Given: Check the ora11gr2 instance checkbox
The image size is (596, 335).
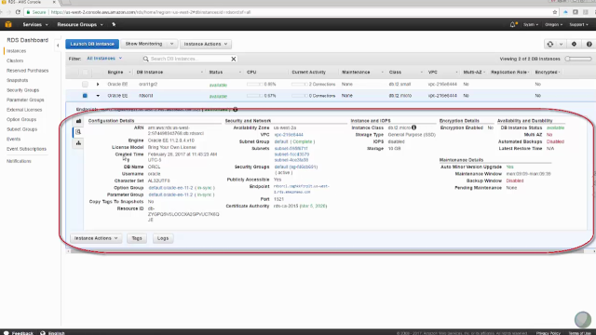Looking at the screenshot, I should (x=85, y=85).
